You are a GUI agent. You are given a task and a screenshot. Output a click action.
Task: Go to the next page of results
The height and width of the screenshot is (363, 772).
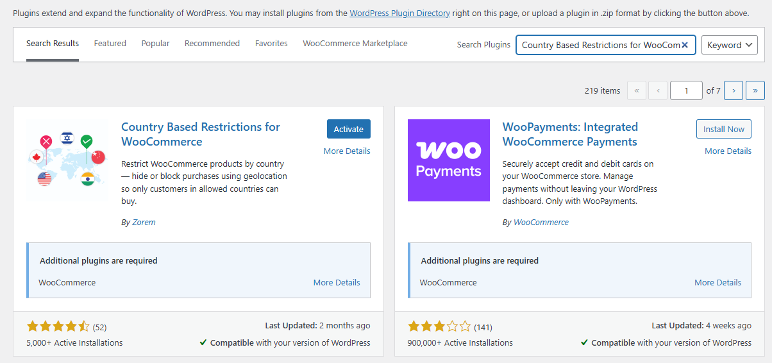pyautogui.click(x=734, y=90)
